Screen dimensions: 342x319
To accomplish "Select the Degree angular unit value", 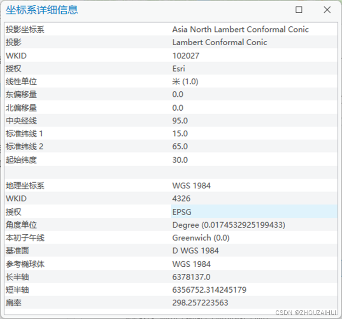I will (x=228, y=225).
